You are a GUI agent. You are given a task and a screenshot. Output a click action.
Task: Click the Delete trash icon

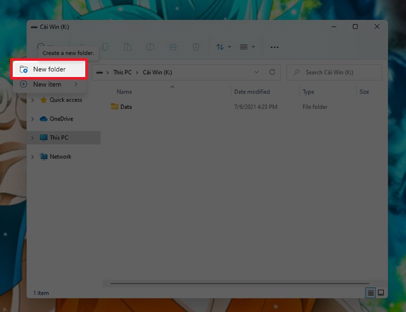(x=196, y=47)
